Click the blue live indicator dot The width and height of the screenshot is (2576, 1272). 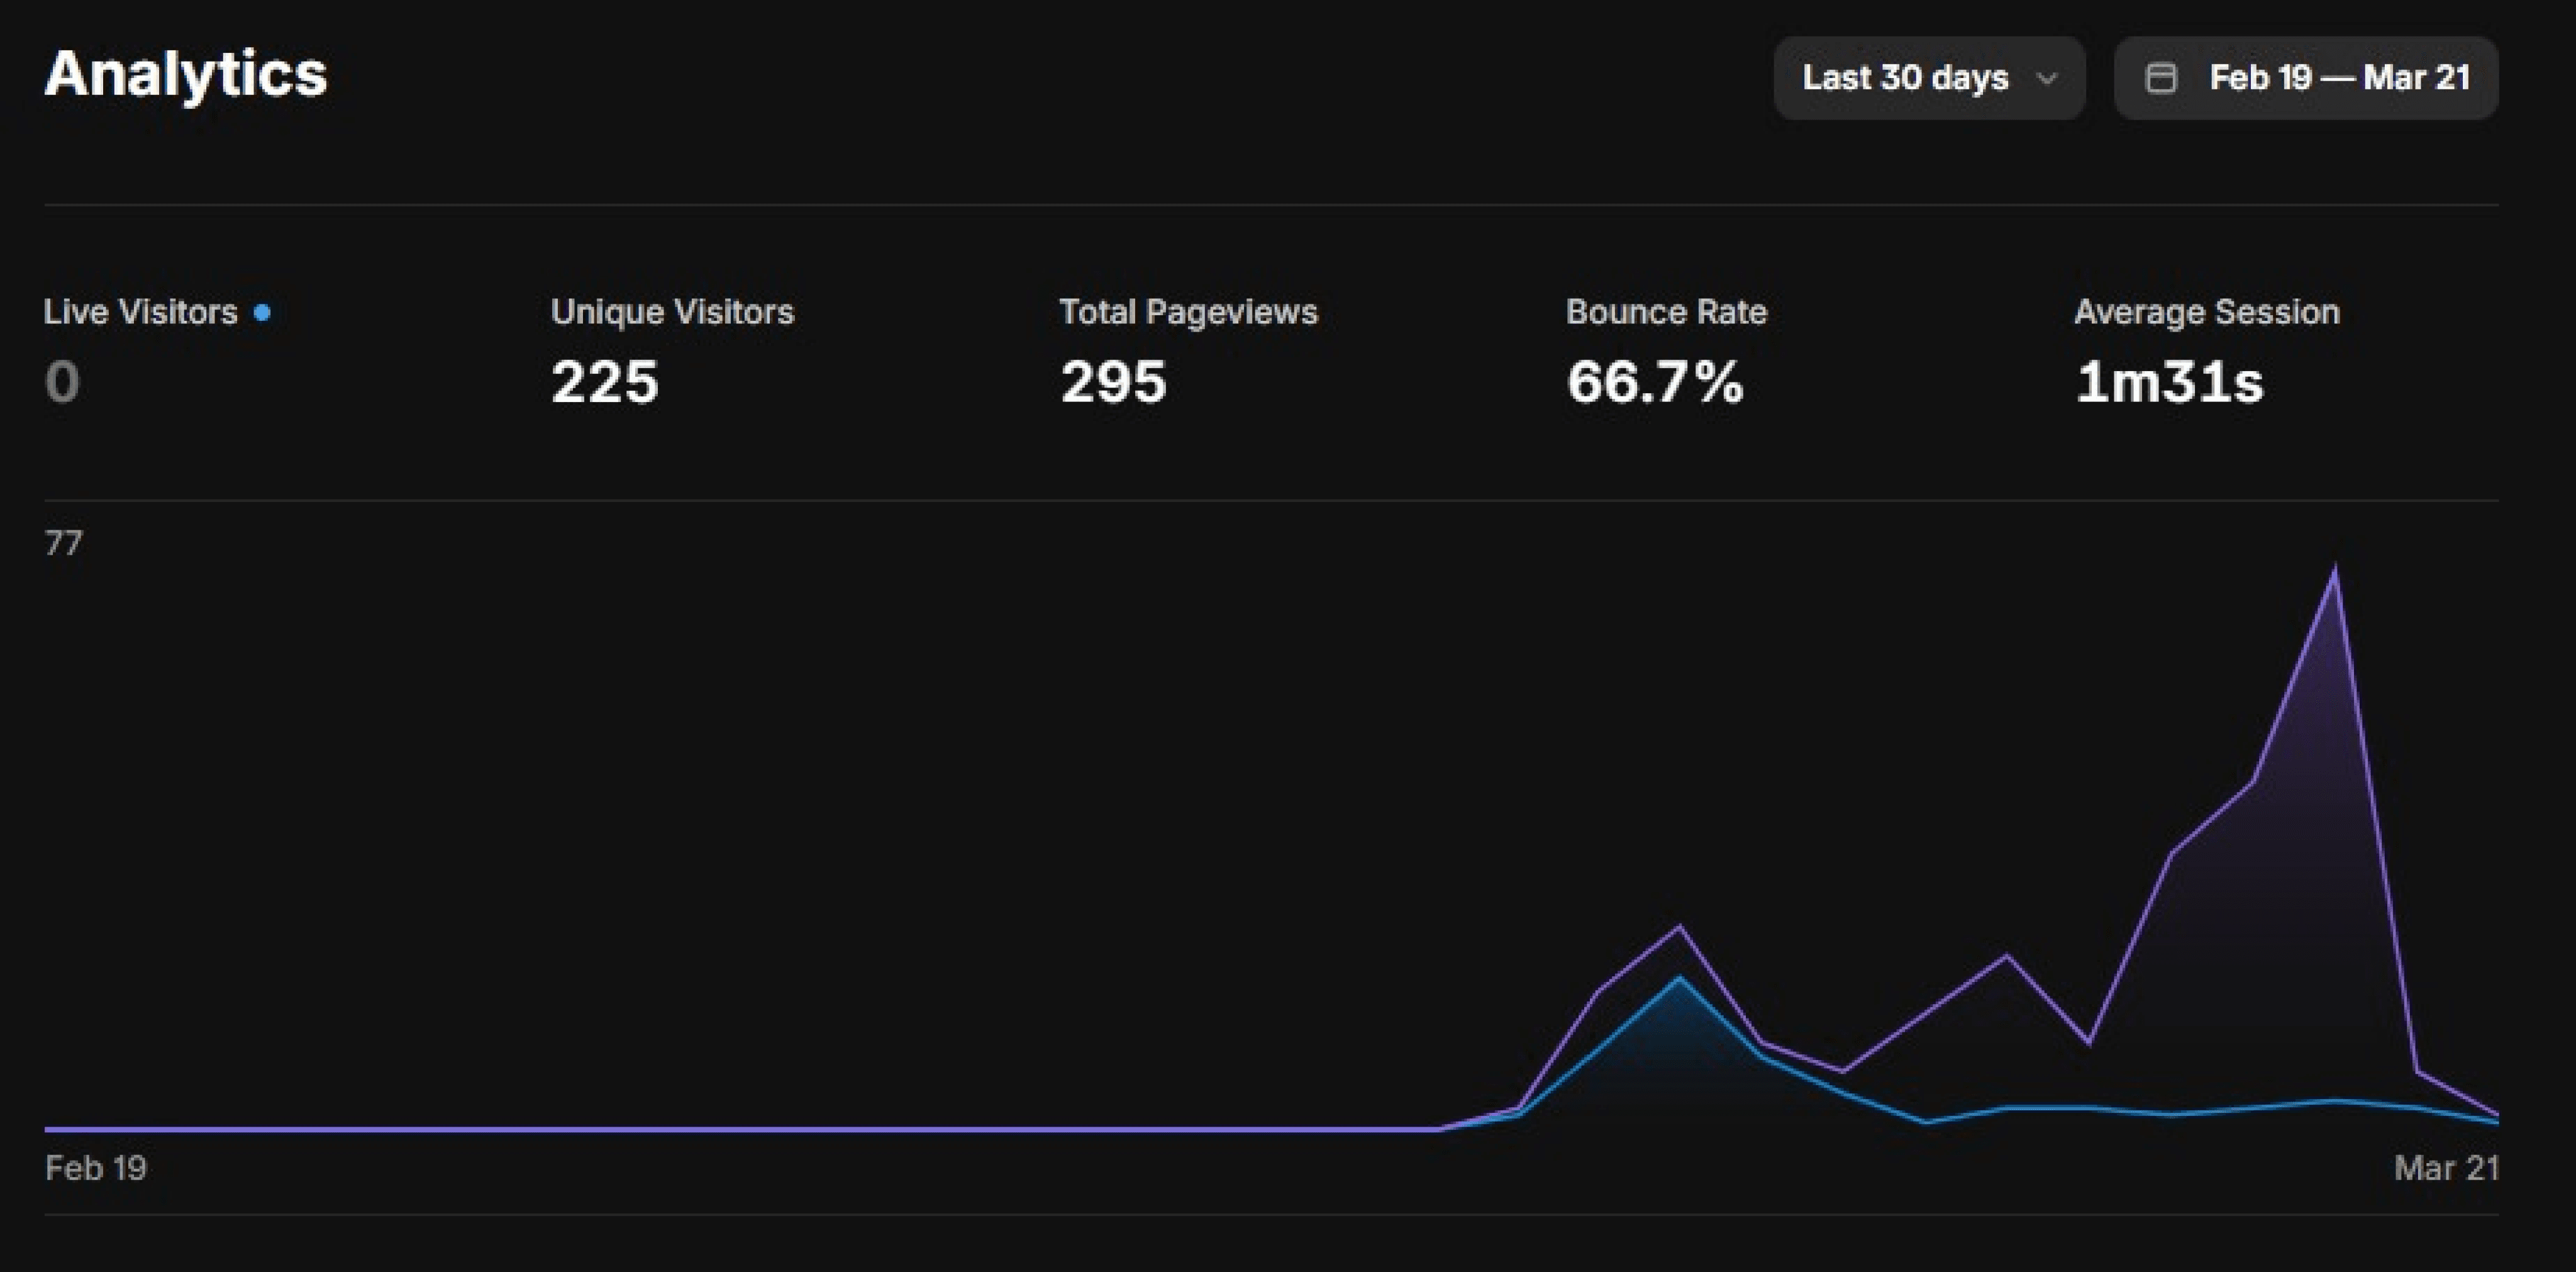pyautogui.click(x=262, y=313)
